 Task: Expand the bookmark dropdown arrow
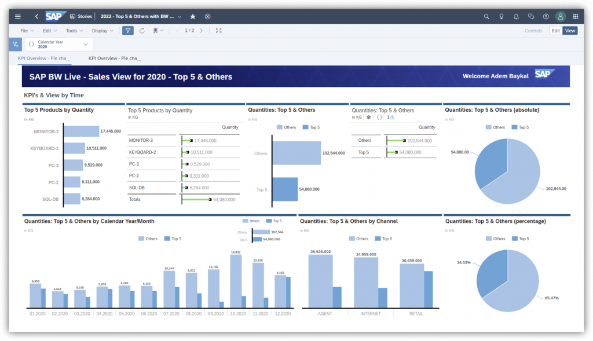[x=162, y=31]
